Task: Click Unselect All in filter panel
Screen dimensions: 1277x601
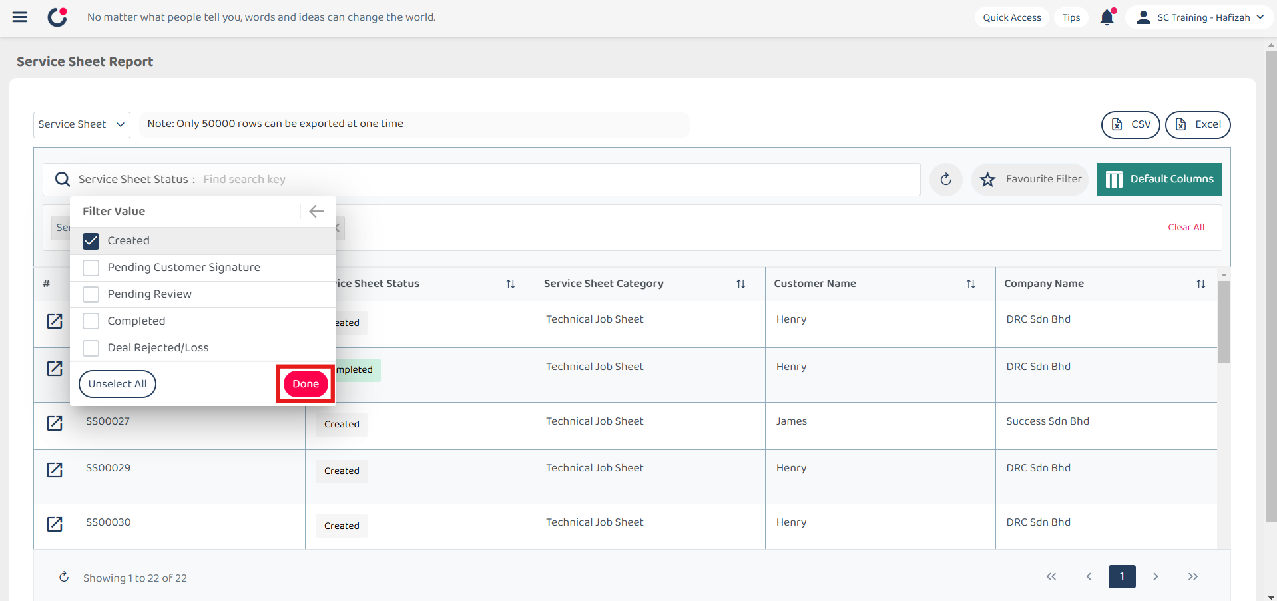Action: [117, 384]
